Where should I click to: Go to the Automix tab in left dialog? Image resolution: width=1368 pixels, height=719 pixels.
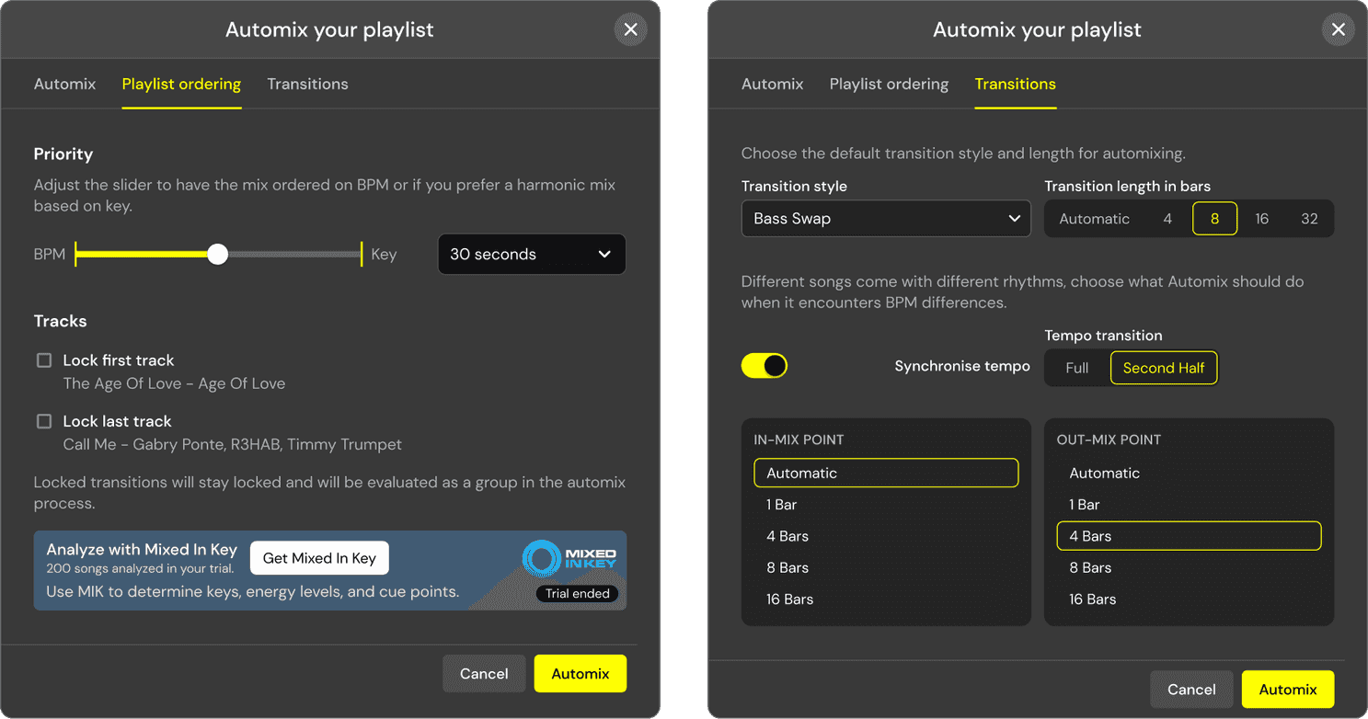pyautogui.click(x=64, y=84)
